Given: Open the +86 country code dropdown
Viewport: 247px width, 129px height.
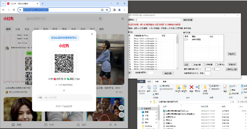Looking at the screenshot, I should [x=40, y=98].
